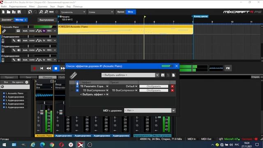The width and height of the screenshot is (263, 148).
Task: Click the Мастер track button
Action: tap(21, 20)
